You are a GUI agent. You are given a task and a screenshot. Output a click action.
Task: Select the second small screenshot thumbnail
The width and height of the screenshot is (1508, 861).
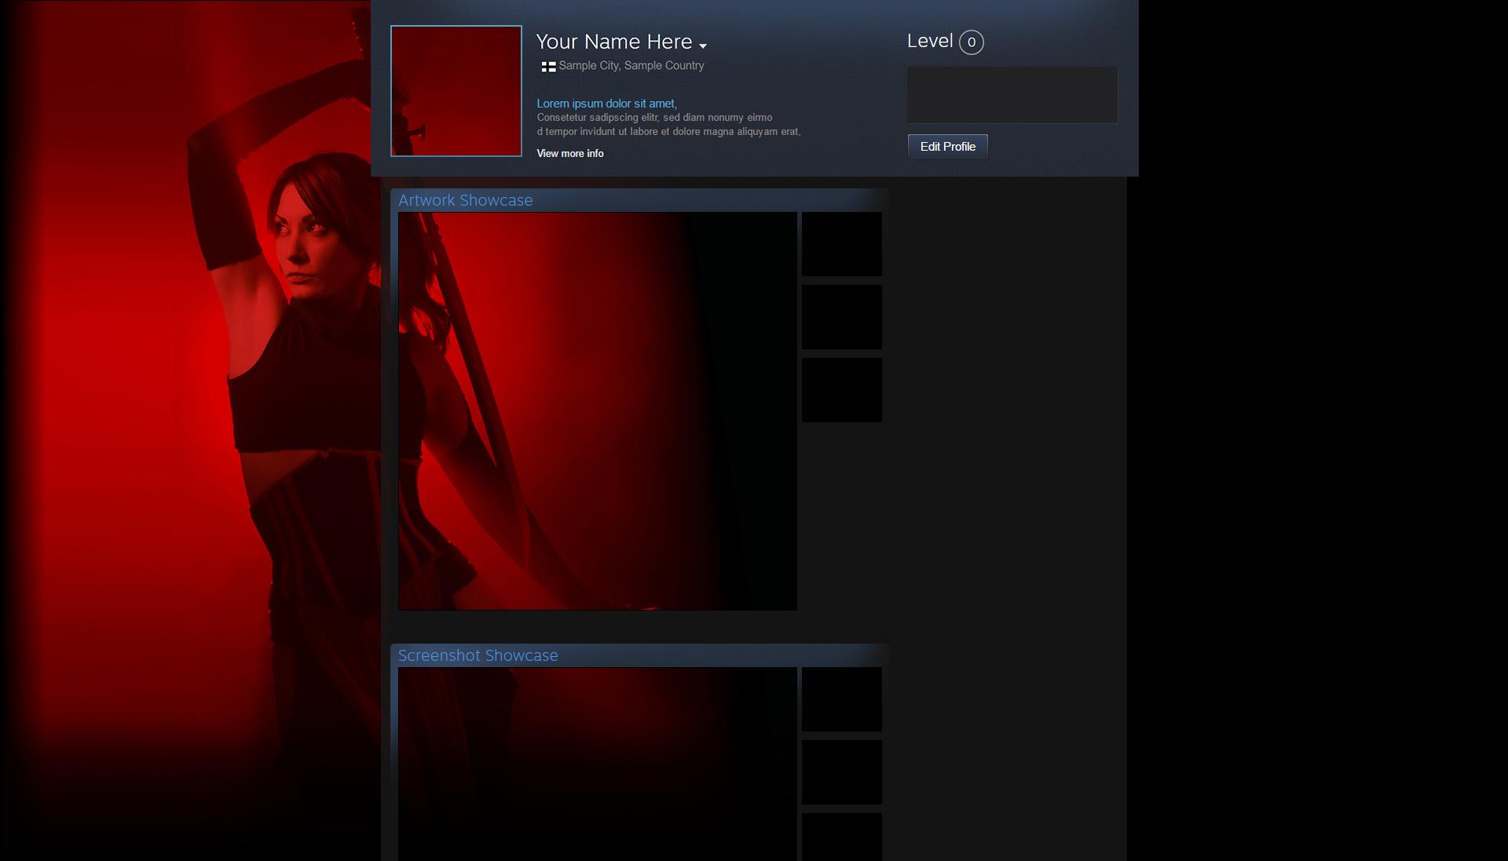point(841,772)
